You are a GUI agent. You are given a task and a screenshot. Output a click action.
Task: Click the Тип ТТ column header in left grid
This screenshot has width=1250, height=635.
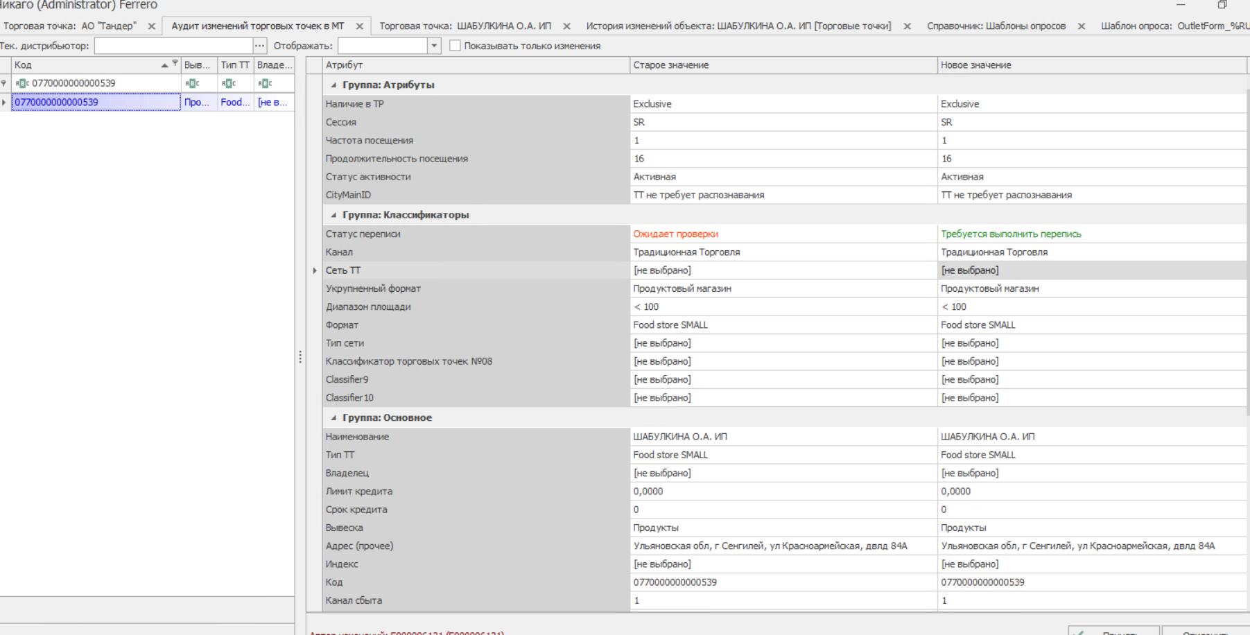(x=235, y=65)
